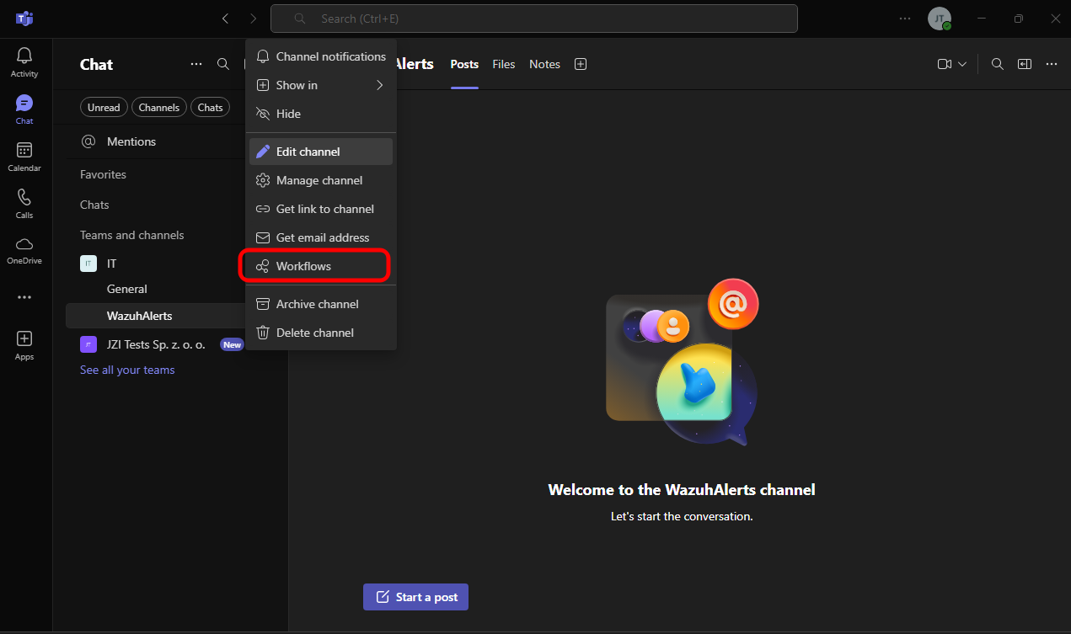Start a video meeting with camera icon
Screen dimensions: 1071x634
(x=945, y=64)
